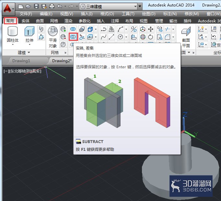Switch to the Drawing2* document tab
The image size is (221, 201).
click(x=62, y=61)
